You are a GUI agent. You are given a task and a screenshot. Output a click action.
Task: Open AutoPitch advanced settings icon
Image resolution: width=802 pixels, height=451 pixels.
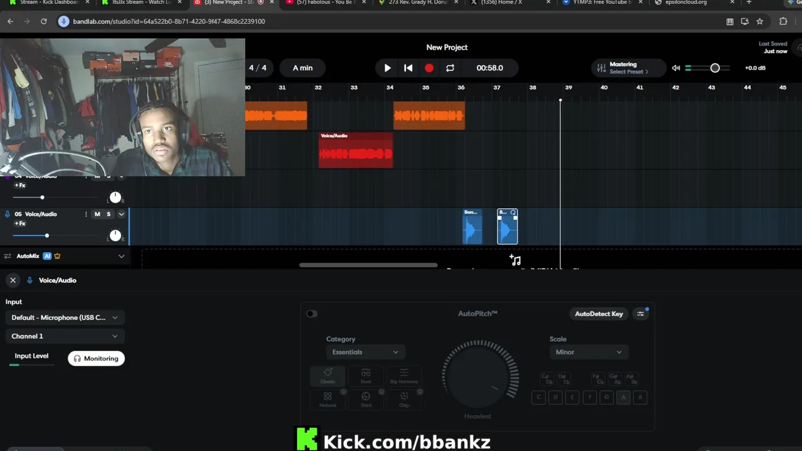click(x=640, y=314)
